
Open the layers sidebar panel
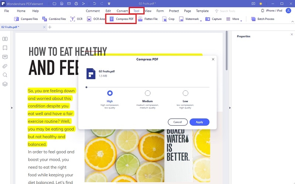pyautogui.click(x=5, y=84)
